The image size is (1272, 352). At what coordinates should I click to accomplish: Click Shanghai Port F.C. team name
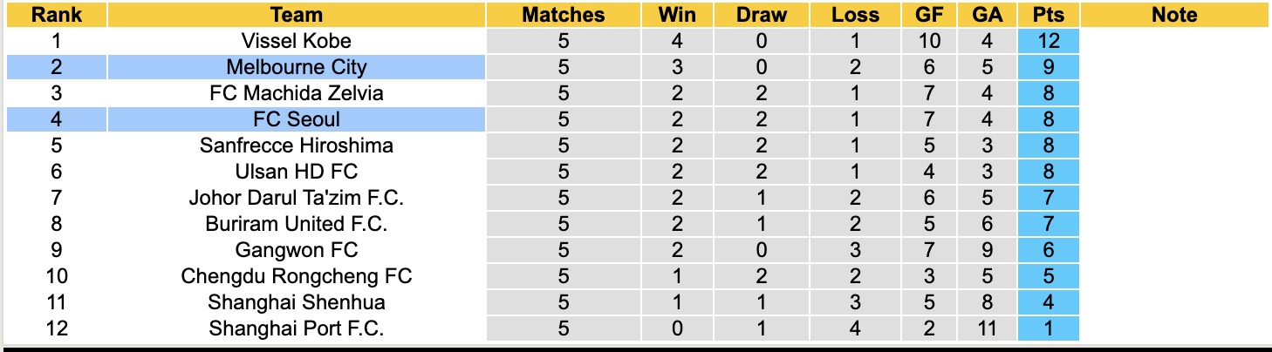click(297, 328)
